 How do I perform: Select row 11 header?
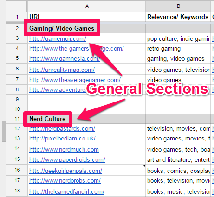(17, 119)
